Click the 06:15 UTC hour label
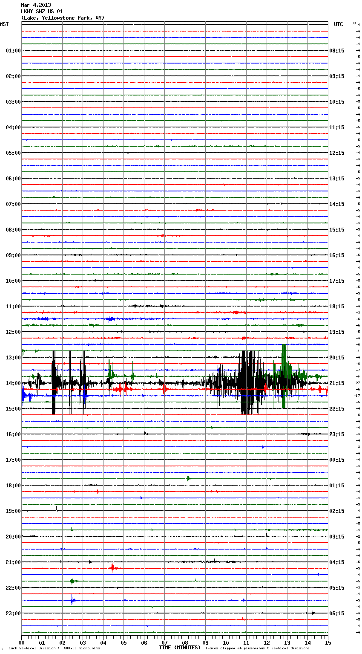This screenshot has height=654, width=362. tap(337, 613)
